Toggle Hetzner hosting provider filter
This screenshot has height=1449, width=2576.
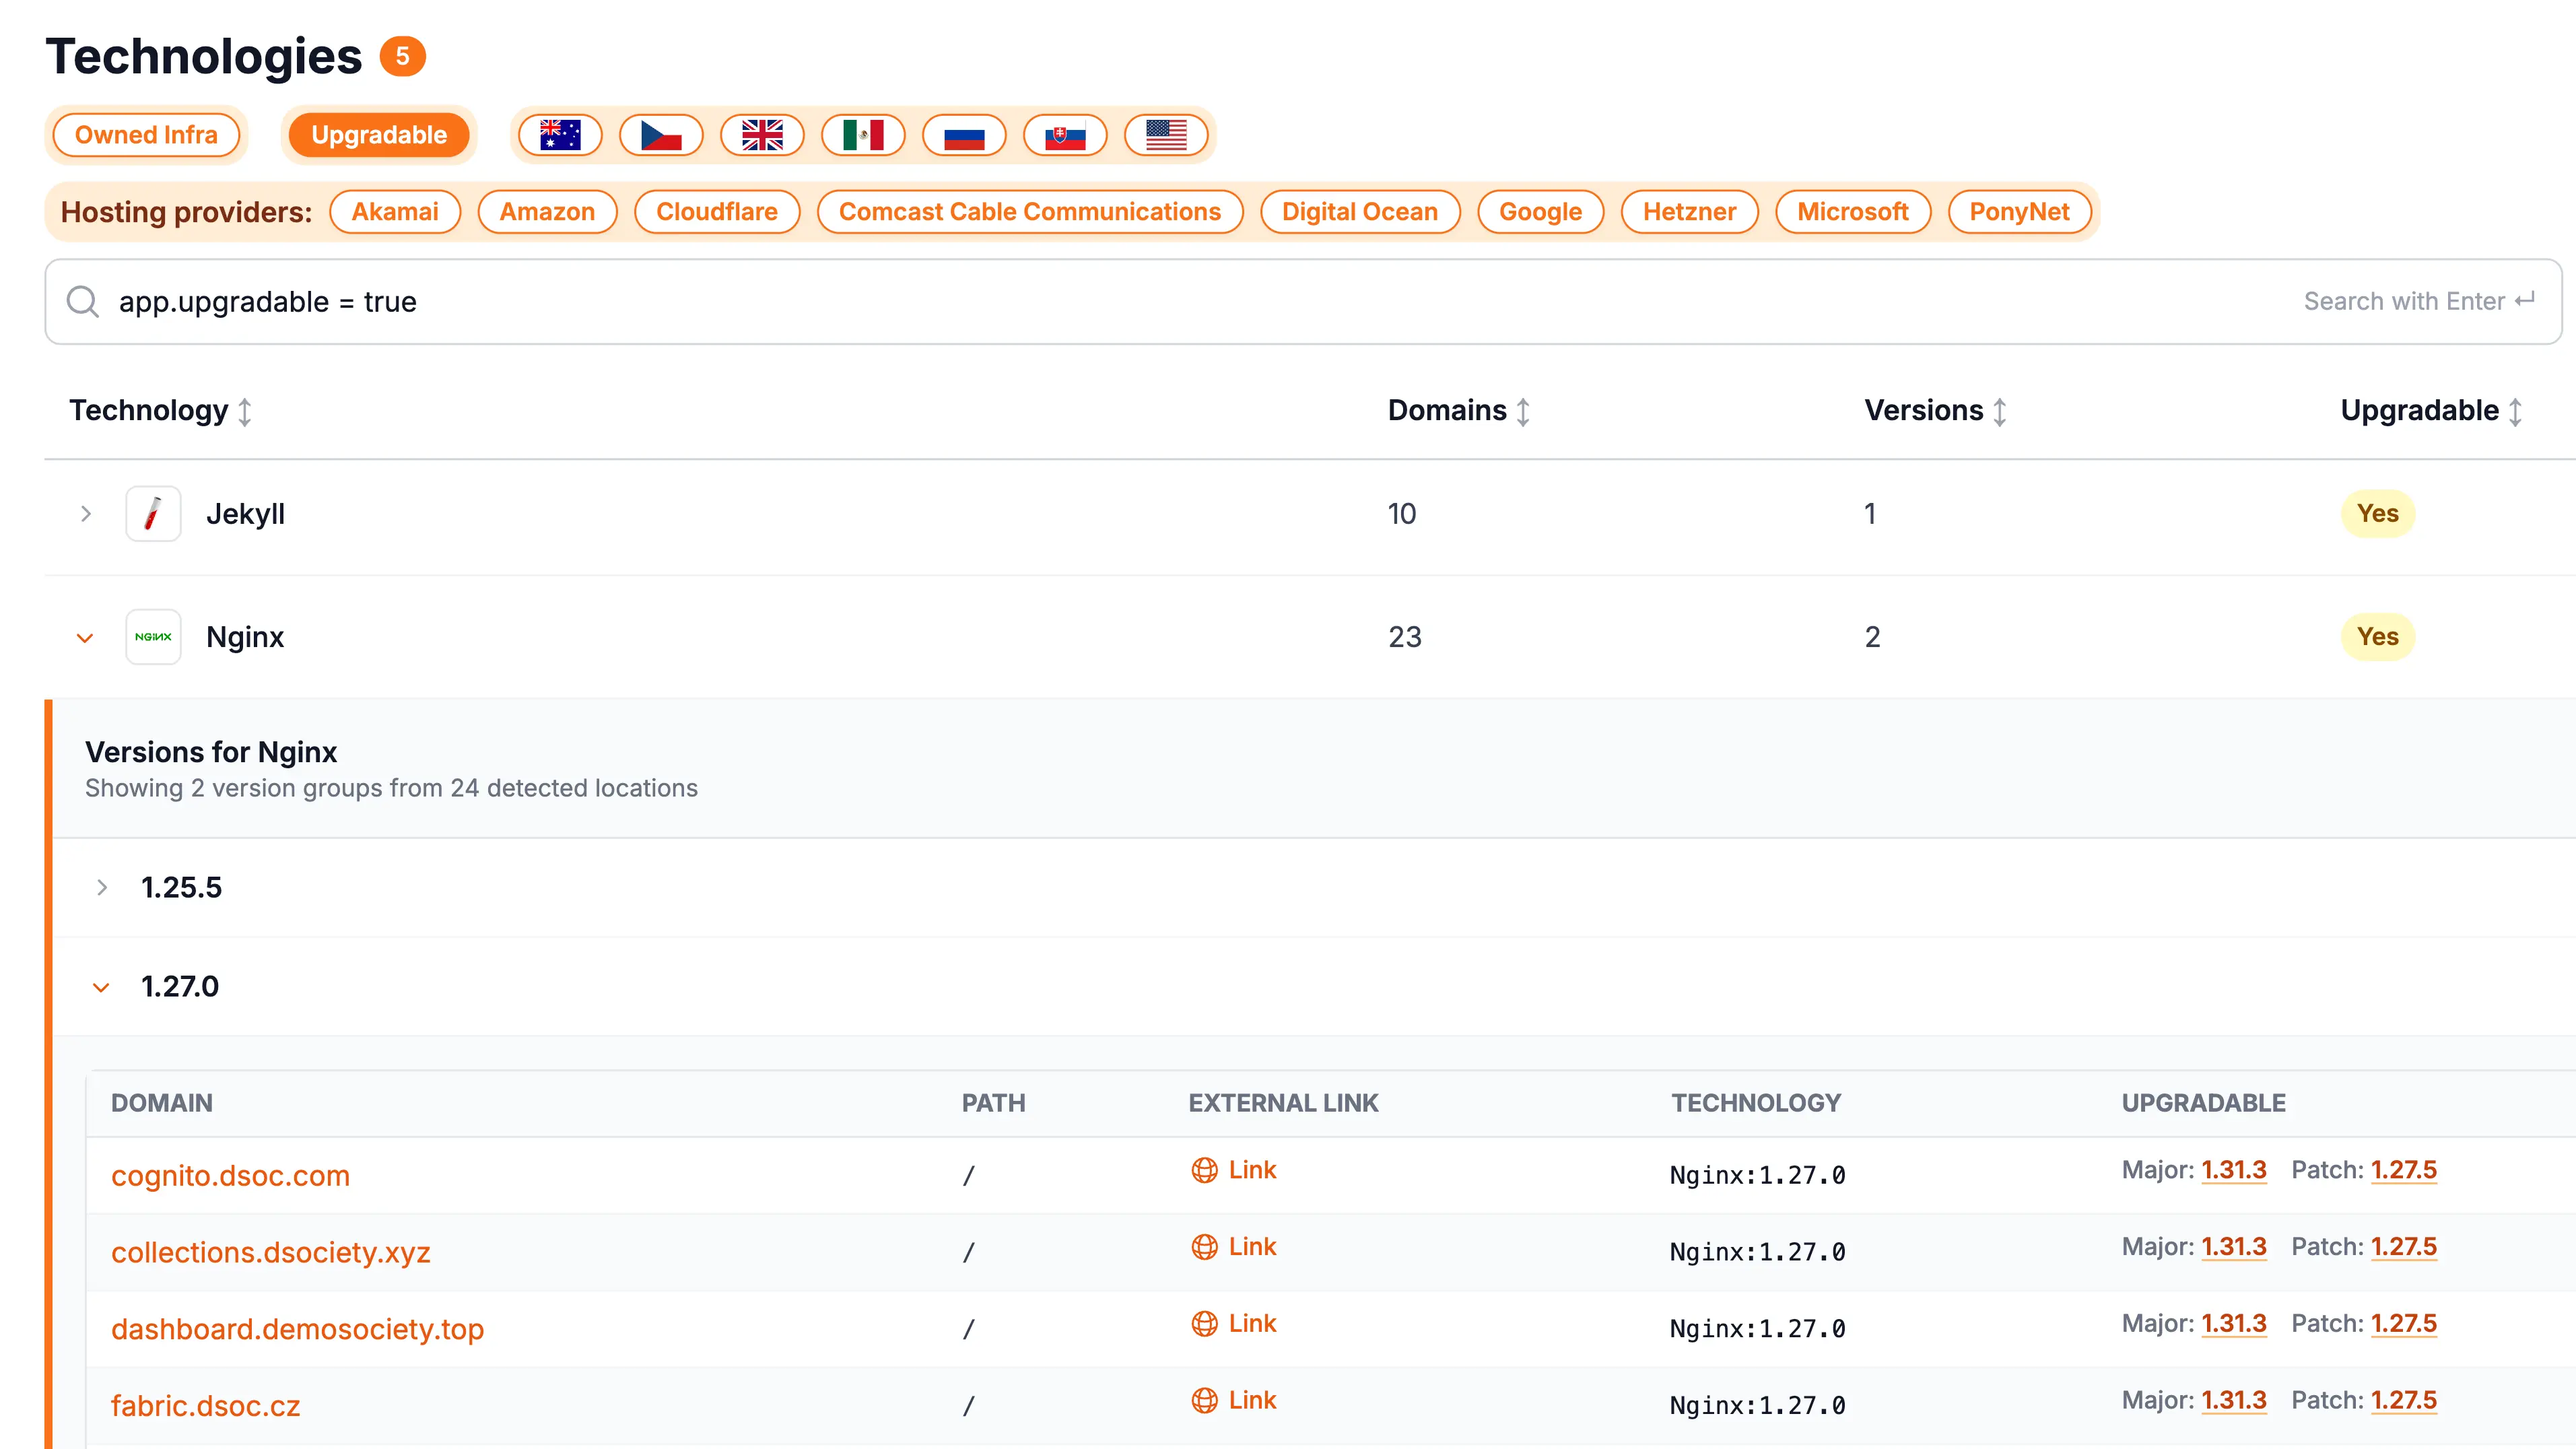coord(1690,212)
